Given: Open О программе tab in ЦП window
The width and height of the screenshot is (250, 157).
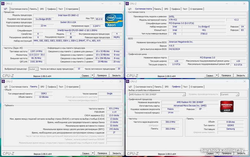Looking at the screenshot, I should (x=72, y=9).
